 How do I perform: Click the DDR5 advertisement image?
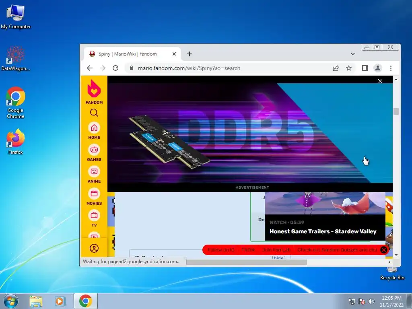[x=250, y=133]
